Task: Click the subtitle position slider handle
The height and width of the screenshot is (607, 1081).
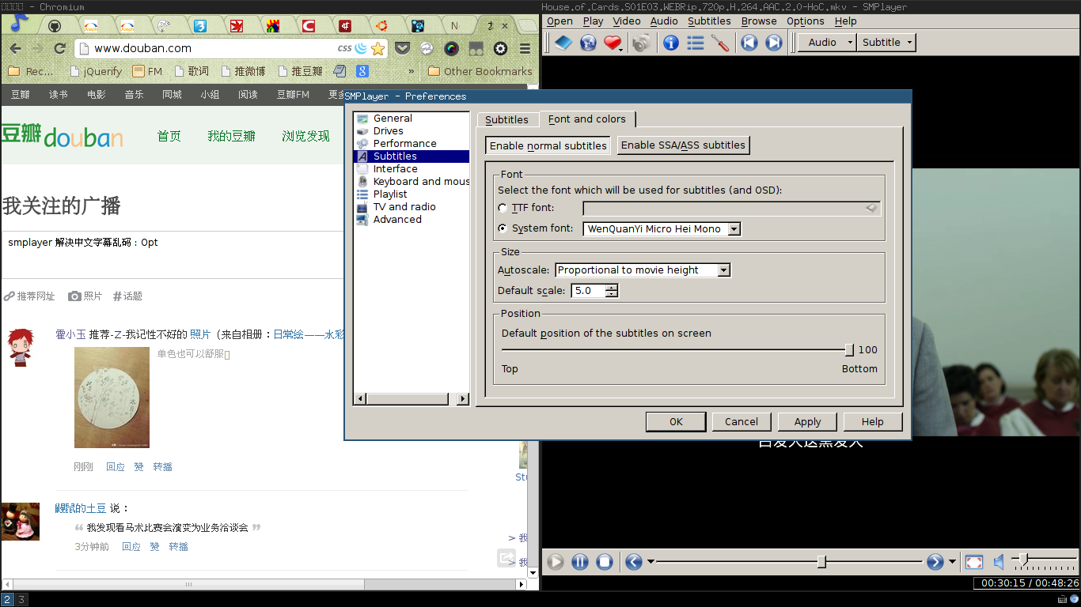Action: pyautogui.click(x=849, y=350)
